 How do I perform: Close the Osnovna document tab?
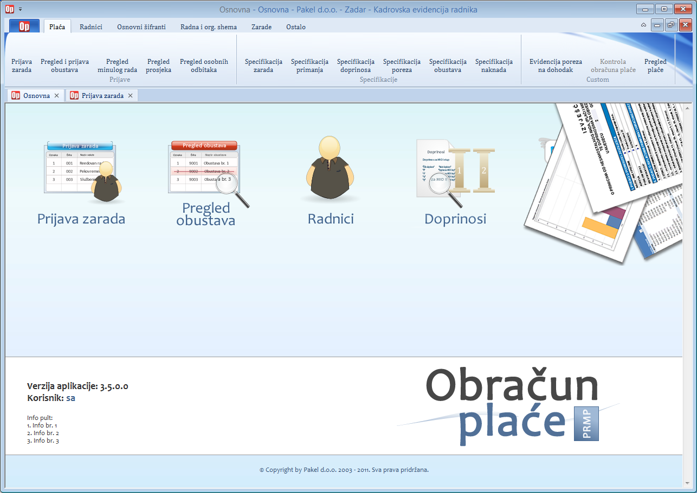[56, 96]
